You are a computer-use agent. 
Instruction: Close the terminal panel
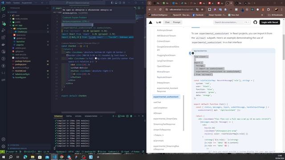pos(142,116)
